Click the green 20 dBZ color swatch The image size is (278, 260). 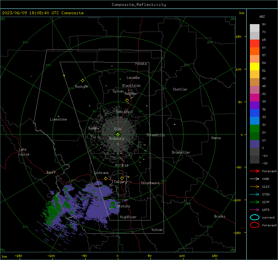[x=255, y=129]
